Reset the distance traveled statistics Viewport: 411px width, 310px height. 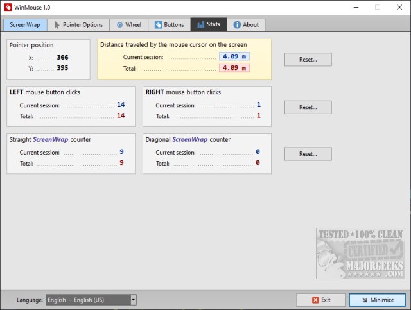coord(308,60)
